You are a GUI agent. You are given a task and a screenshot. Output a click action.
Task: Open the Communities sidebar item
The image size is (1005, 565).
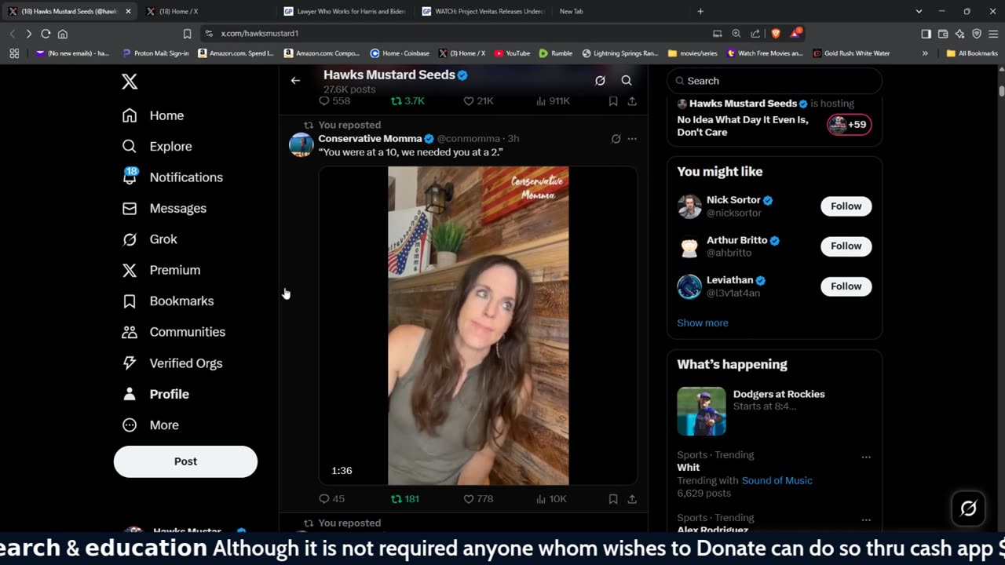[x=174, y=332]
